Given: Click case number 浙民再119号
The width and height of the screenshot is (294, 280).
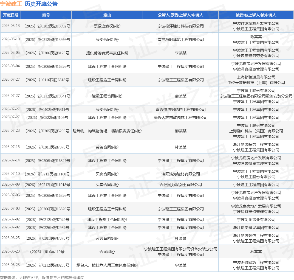Looking at the screenshot, I should coord(47,252).
